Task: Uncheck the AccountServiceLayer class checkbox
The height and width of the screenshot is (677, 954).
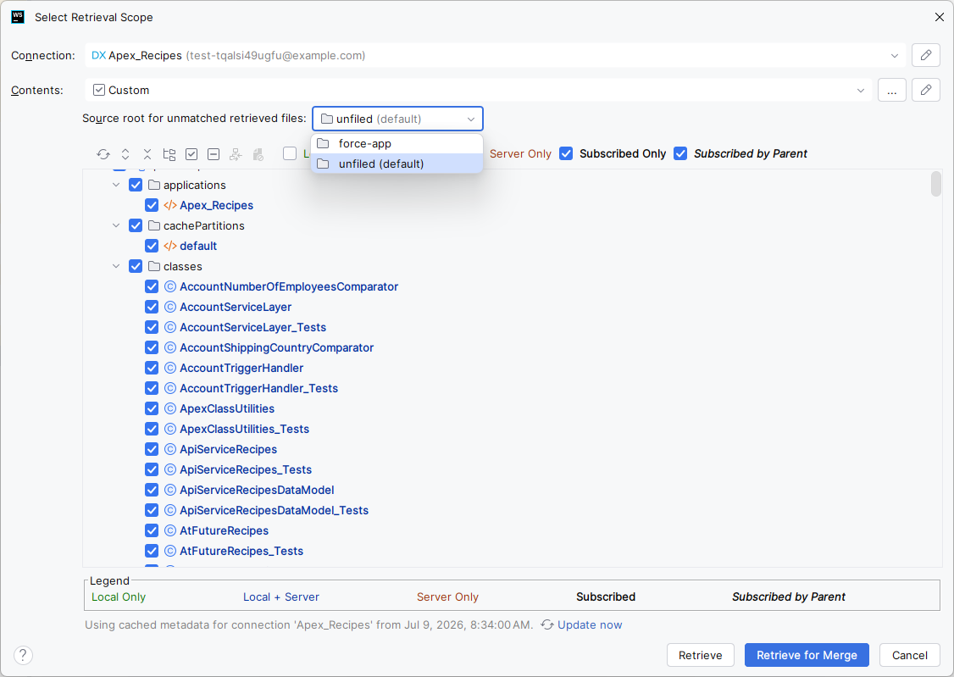Action: coord(152,307)
